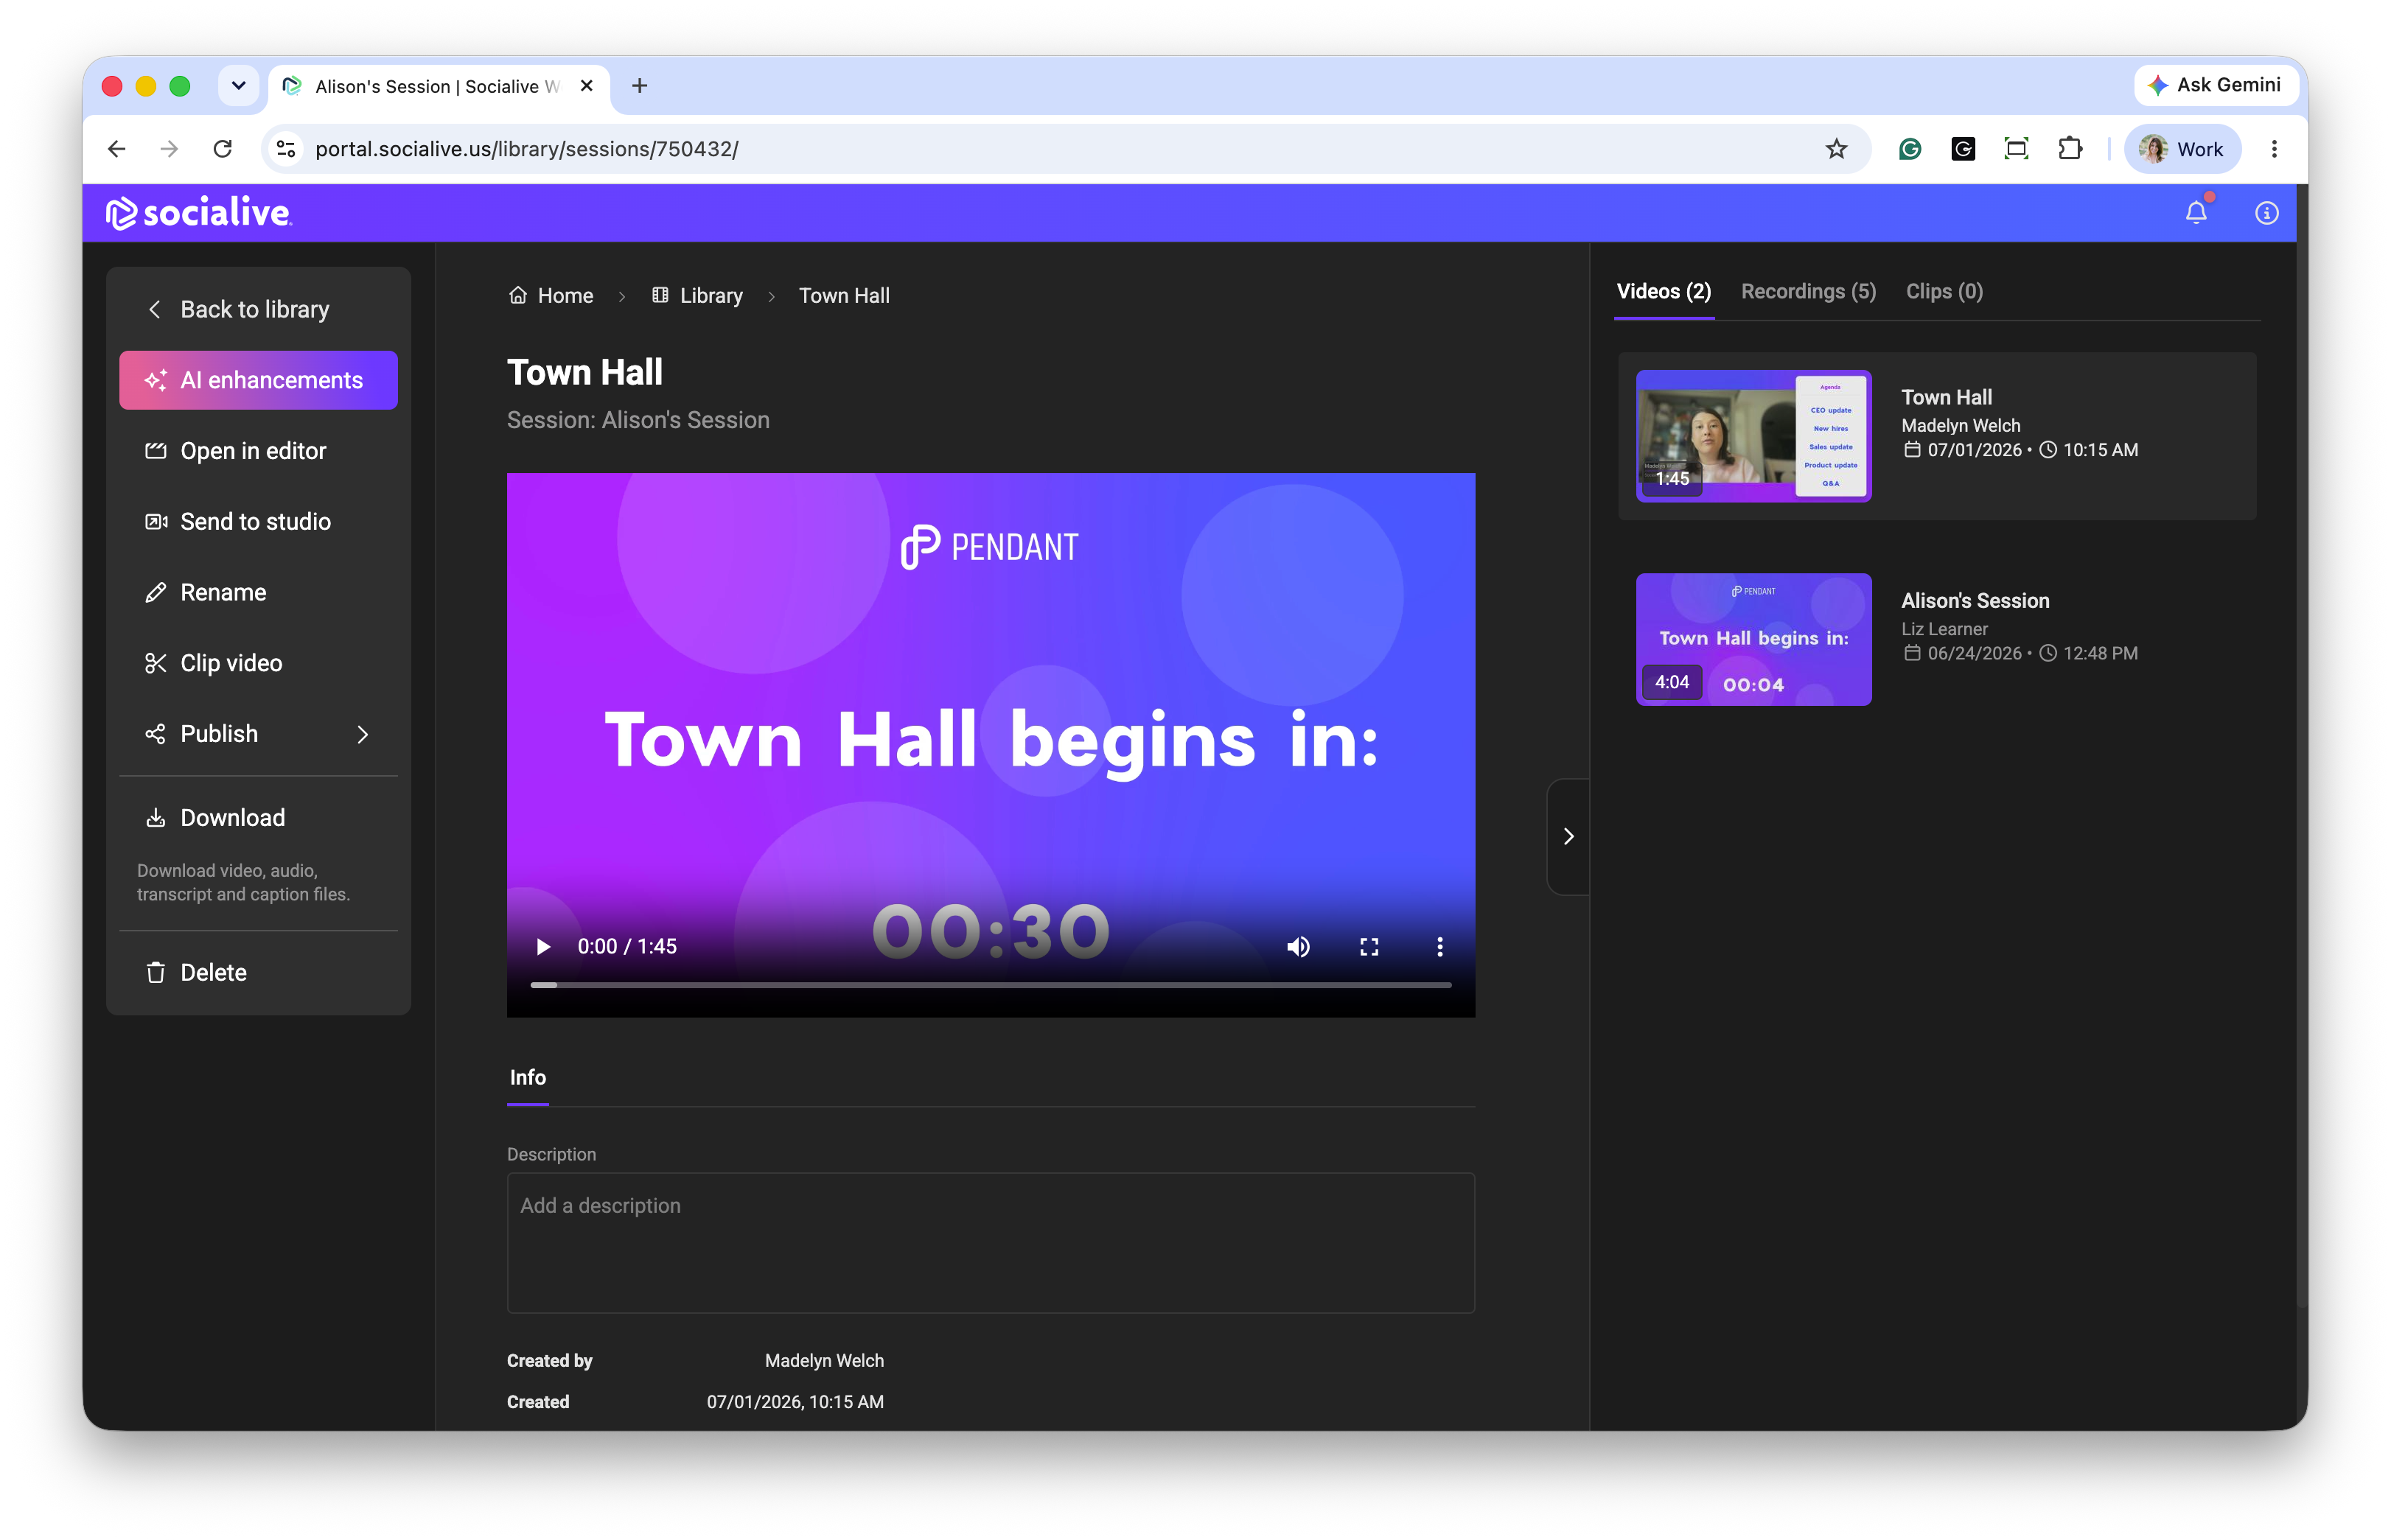2391x1540 pixels.
Task: Click the AI enhancements button
Action: pos(258,380)
